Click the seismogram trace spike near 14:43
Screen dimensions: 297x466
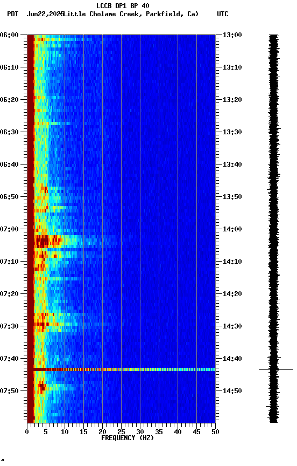pyautogui.click(x=276, y=369)
